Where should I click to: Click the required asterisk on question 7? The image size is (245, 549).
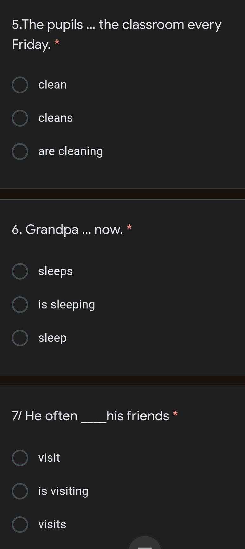(175, 414)
